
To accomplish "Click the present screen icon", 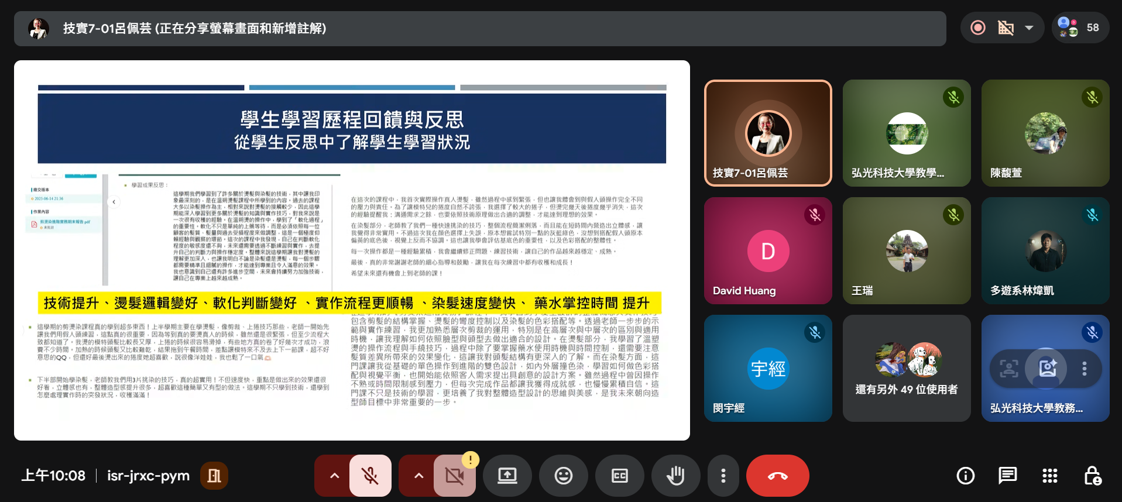I will pyautogui.click(x=507, y=476).
